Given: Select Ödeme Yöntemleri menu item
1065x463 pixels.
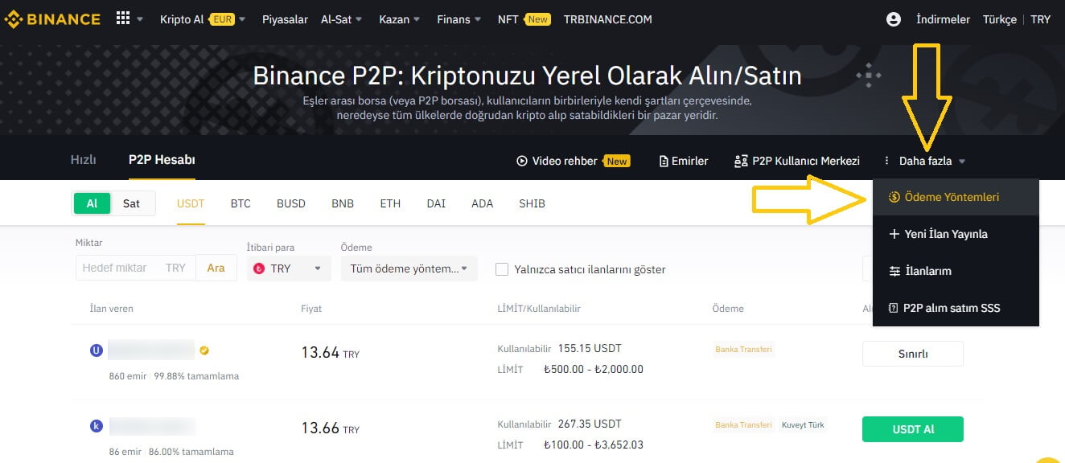Looking at the screenshot, I should (956, 197).
